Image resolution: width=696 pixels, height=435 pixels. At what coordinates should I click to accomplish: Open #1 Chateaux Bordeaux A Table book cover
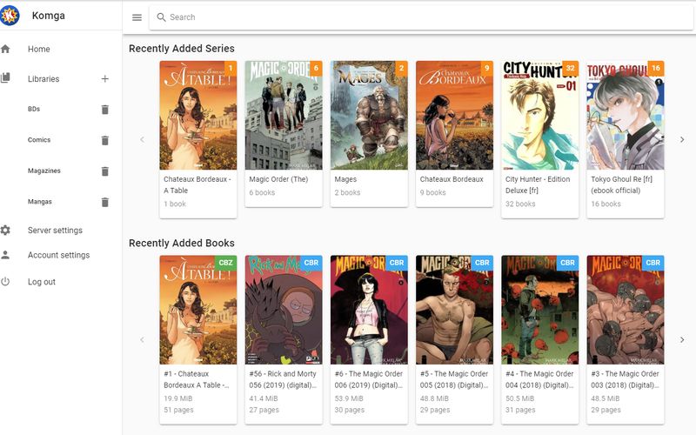coord(198,310)
